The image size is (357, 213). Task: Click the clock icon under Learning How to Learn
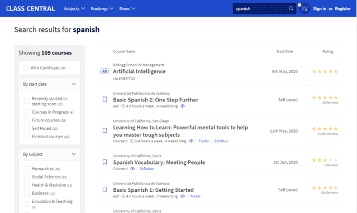132,141
